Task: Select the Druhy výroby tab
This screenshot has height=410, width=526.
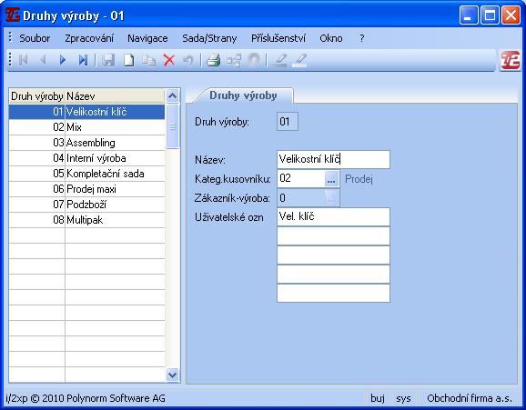Action: click(x=243, y=95)
